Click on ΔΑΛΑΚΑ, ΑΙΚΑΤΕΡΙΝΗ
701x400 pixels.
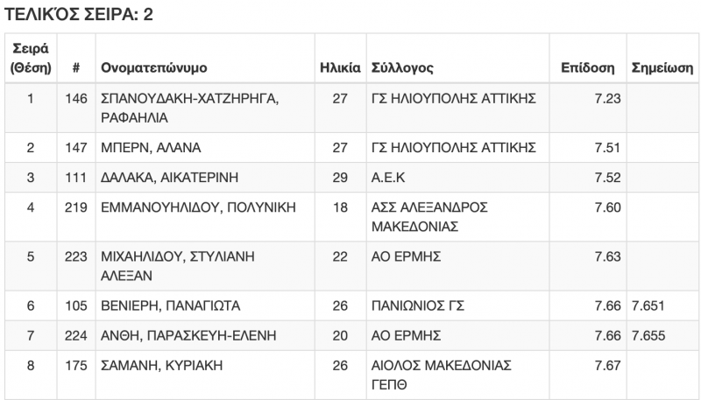(x=170, y=178)
